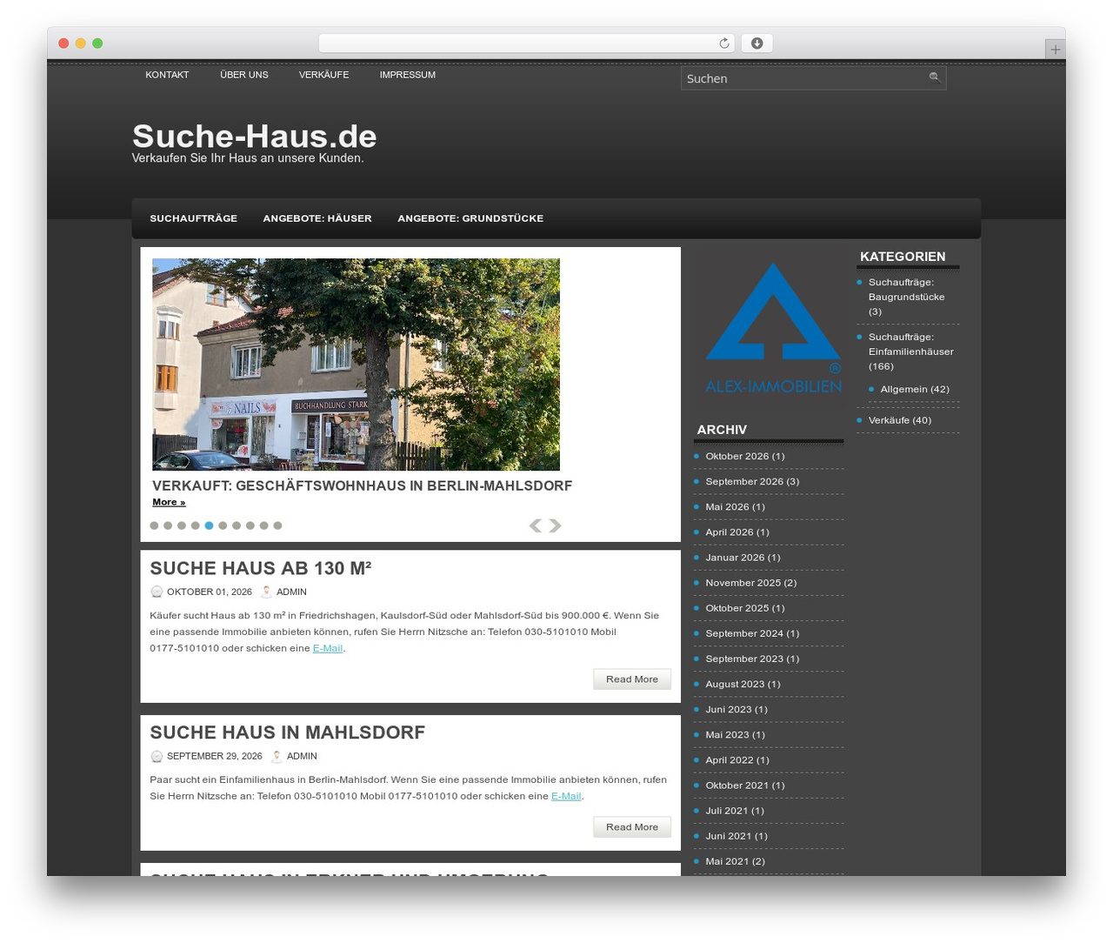Show next slide with right arrow
The width and height of the screenshot is (1113, 943).
pos(556,525)
